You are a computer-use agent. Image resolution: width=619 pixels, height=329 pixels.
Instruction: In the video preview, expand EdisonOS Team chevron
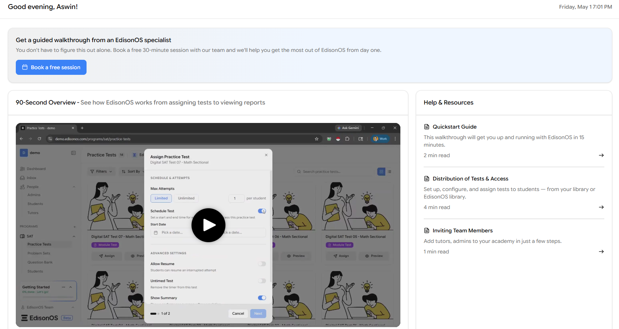tap(73, 308)
